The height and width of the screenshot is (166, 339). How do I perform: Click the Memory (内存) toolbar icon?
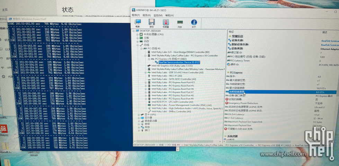pyautogui.click(x=180, y=23)
